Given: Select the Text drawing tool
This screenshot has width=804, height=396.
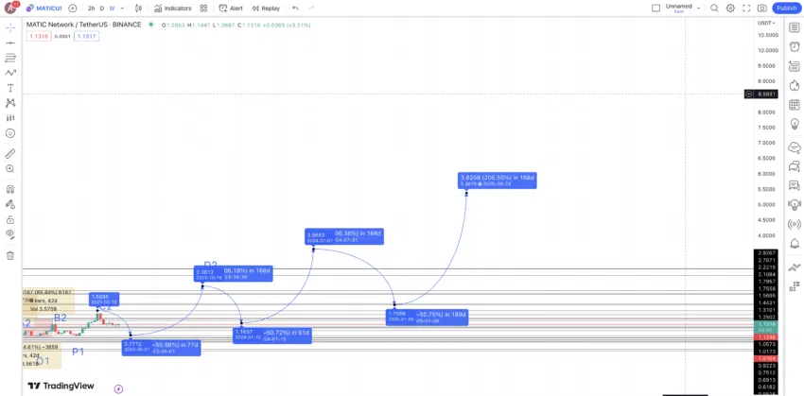Looking at the screenshot, I should pos(10,88).
